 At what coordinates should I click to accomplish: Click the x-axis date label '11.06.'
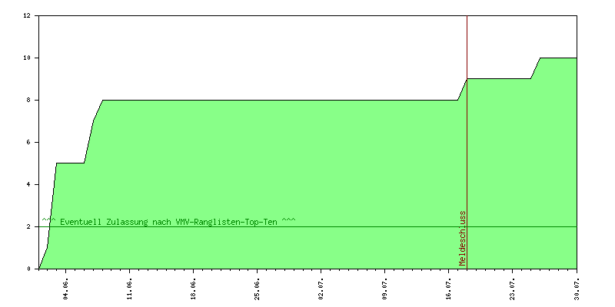130,289
